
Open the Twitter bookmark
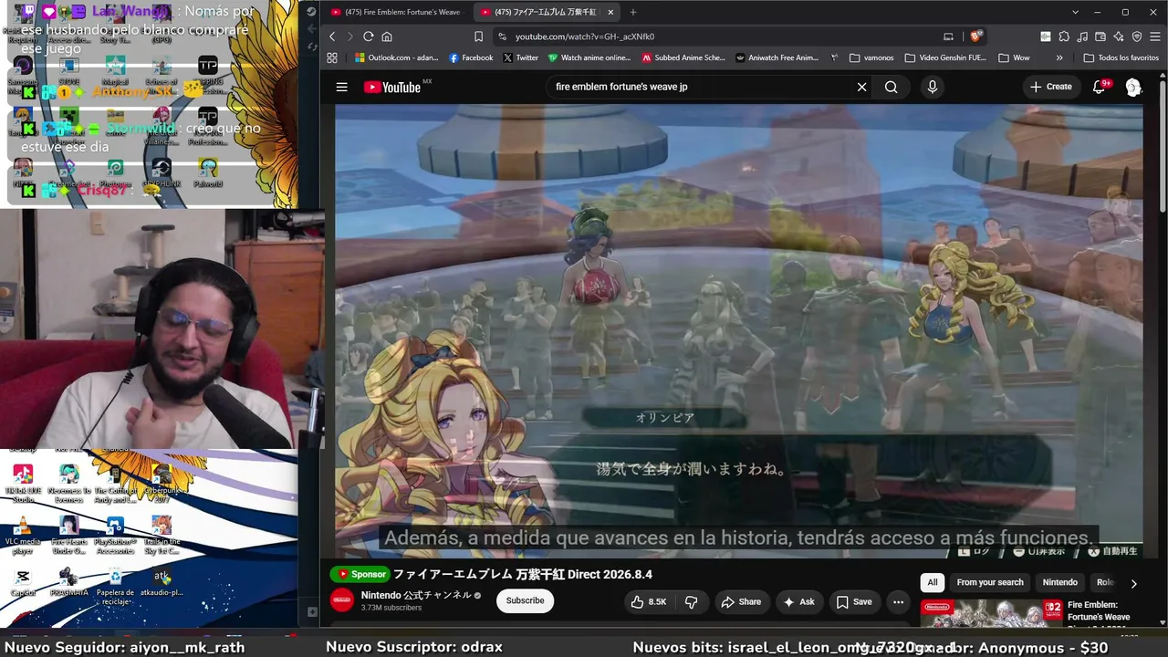[520, 57]
